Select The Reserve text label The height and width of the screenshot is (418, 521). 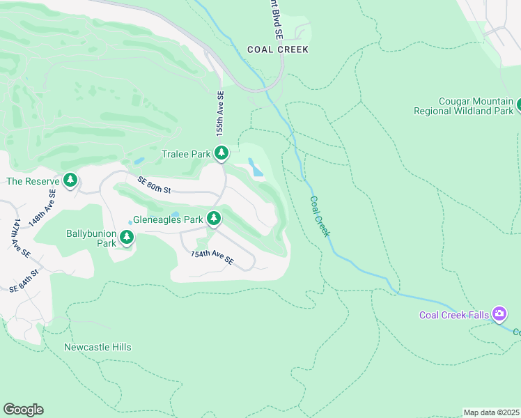click(x=33, y=181)
